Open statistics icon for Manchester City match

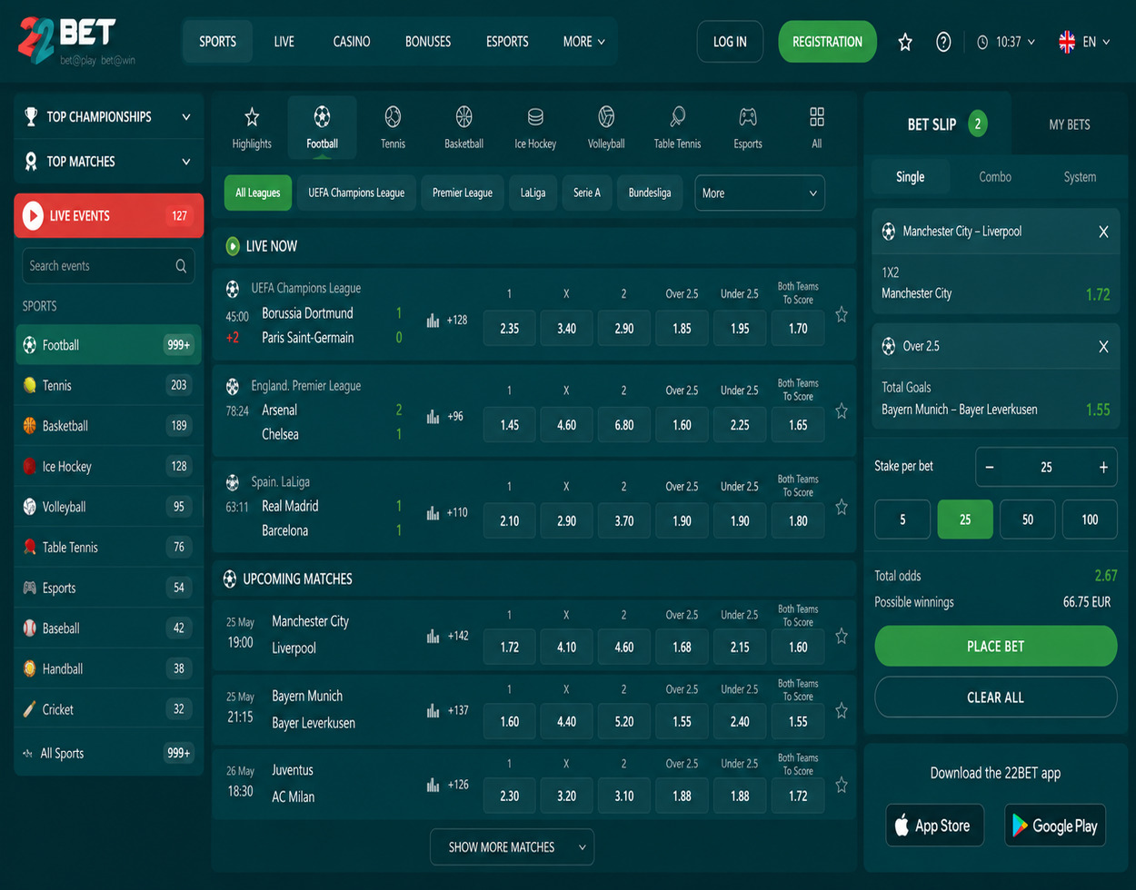433,637
